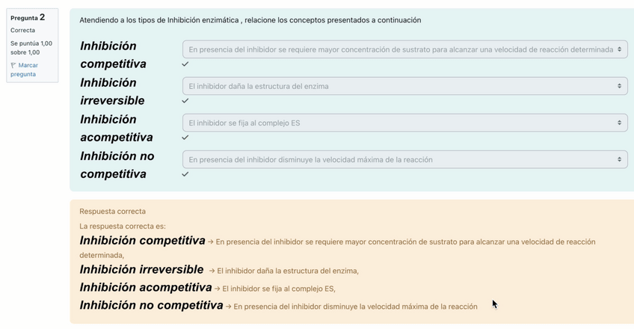Click the bold 'Inhibición no competitiva' label in the feedback box
This screenshot has height=329, width=634.
151,305
